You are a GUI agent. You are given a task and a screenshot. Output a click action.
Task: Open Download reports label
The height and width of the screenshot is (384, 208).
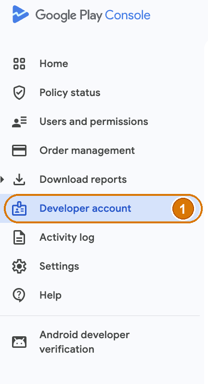click(83, 179)
